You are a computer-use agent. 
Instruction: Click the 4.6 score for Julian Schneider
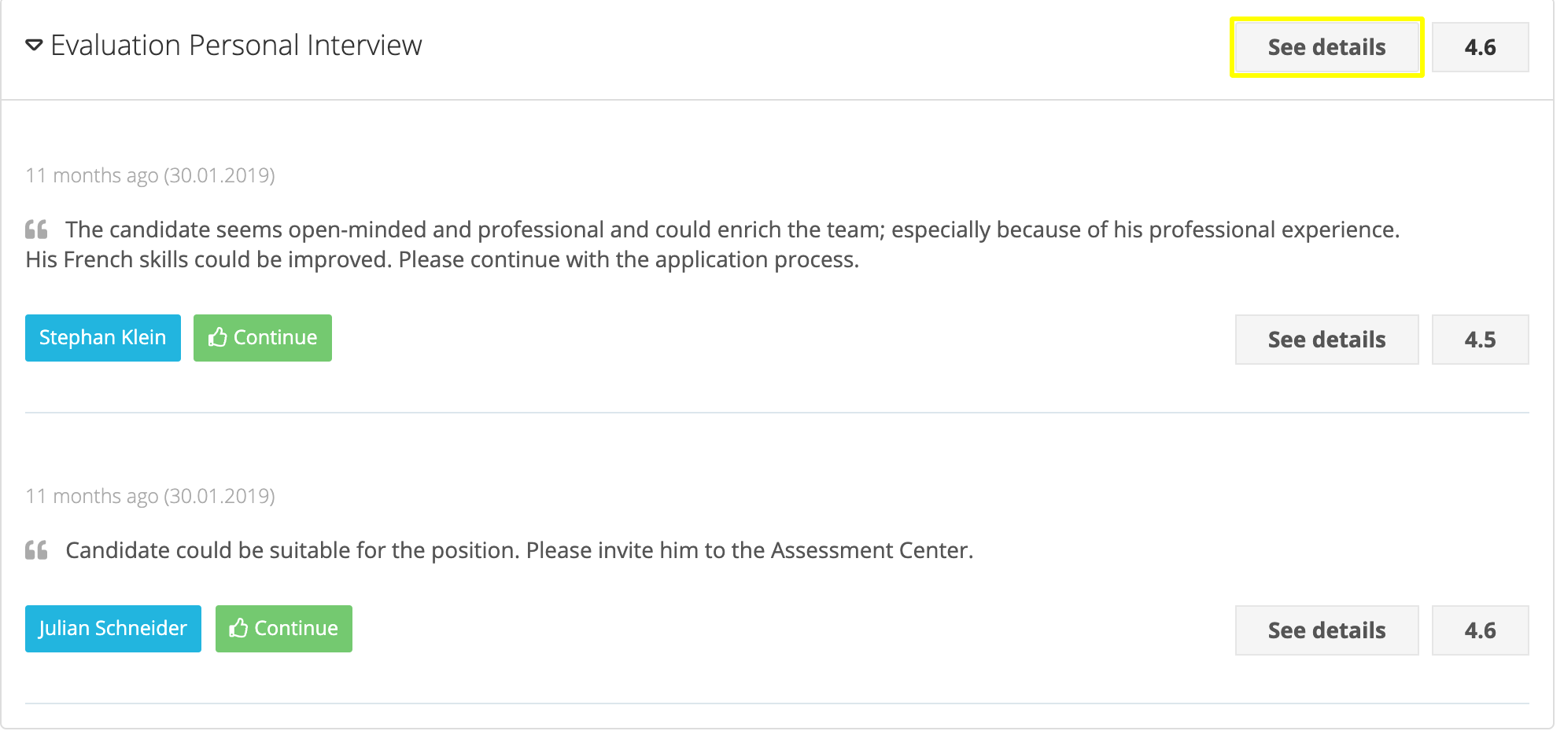click(x=1480, y=630)
